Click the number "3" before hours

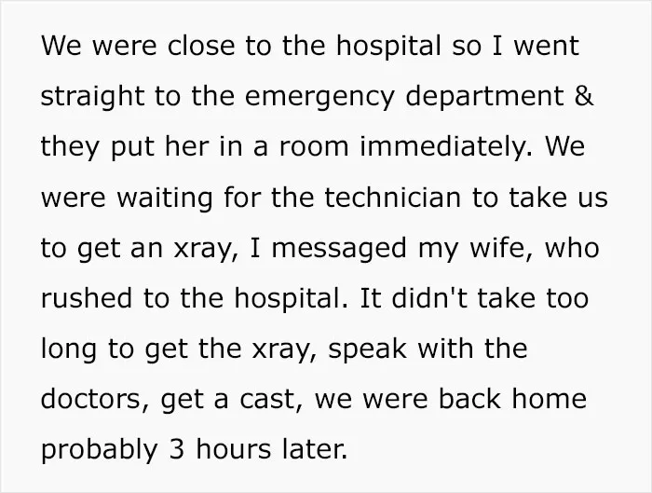(x=177, y=449)
